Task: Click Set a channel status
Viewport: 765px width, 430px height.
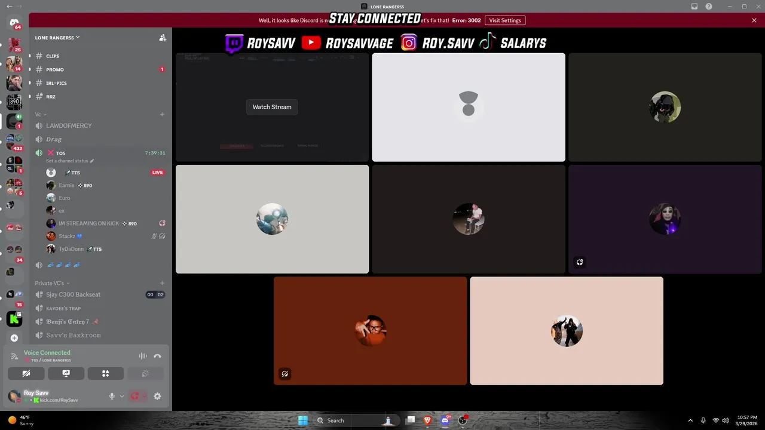Action: click(x=67, y=161)
